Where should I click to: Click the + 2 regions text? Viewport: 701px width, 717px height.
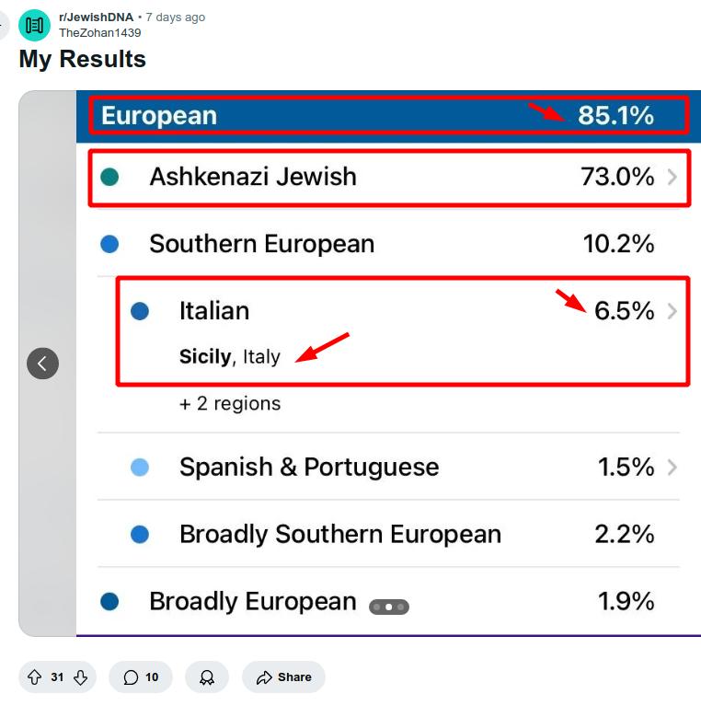click(x=230, y=403)
